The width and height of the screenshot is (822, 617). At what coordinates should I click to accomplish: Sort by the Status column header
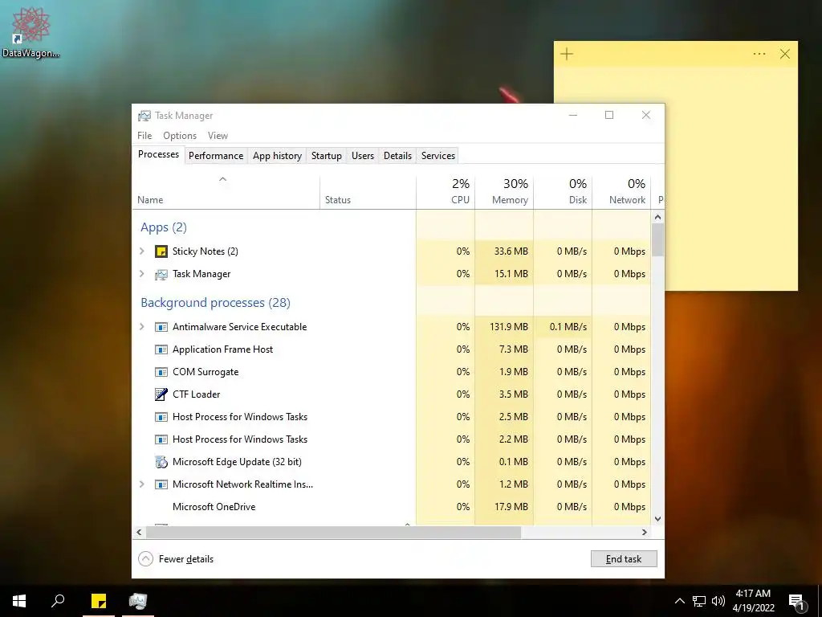(x=368, y=193)
